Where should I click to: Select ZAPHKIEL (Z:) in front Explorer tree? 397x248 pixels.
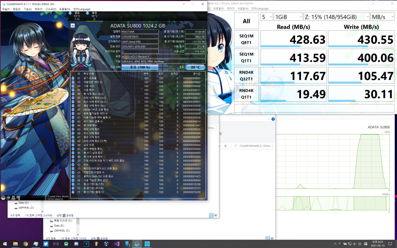tap(25, 207)
